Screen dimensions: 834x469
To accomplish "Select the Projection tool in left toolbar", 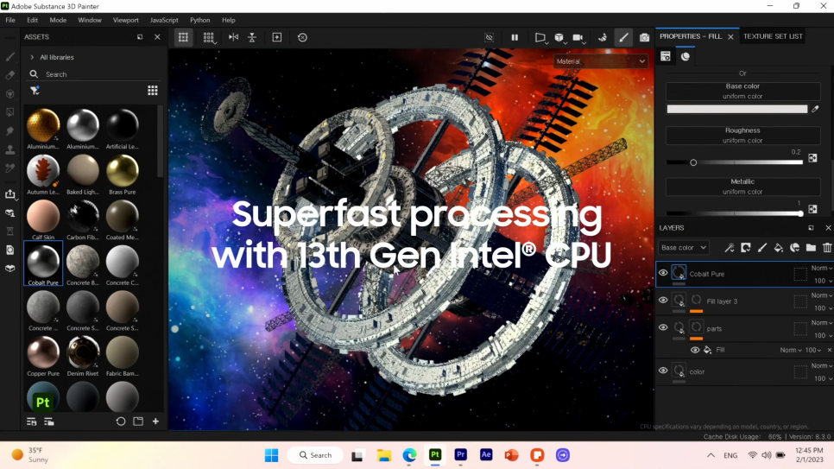I will coord(10,93).
